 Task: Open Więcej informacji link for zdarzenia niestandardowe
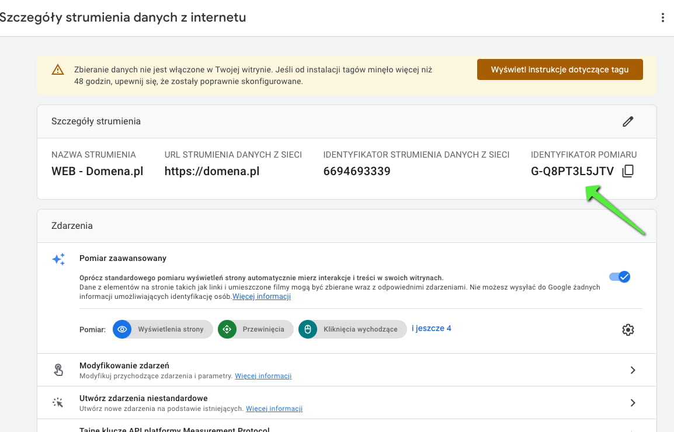click(275, 409)
